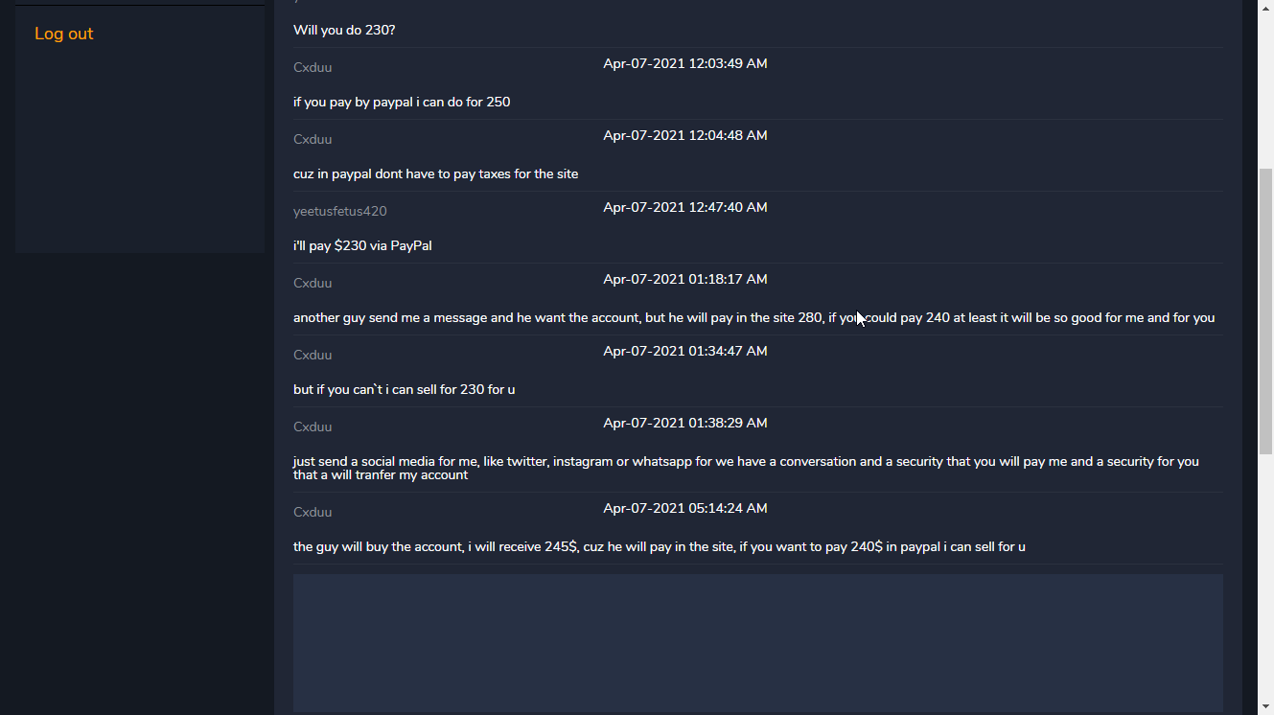Select Cxduu username on the 05:14:24 AM message
This screenshot has height=715, width=1274.
pos(313,512)
